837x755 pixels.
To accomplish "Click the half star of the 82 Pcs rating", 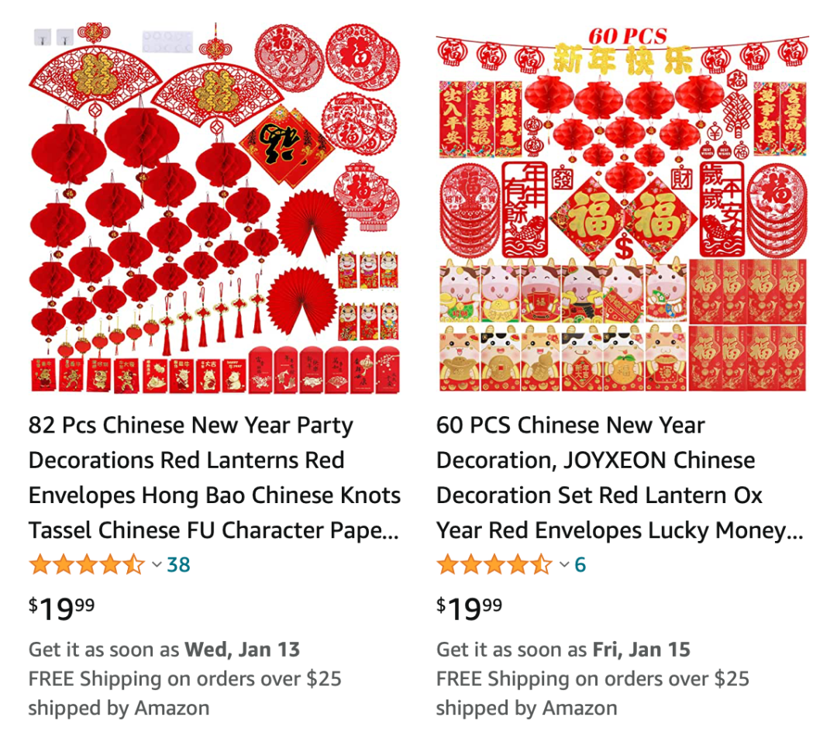I will pyautogui.click(x=133, y=564).
